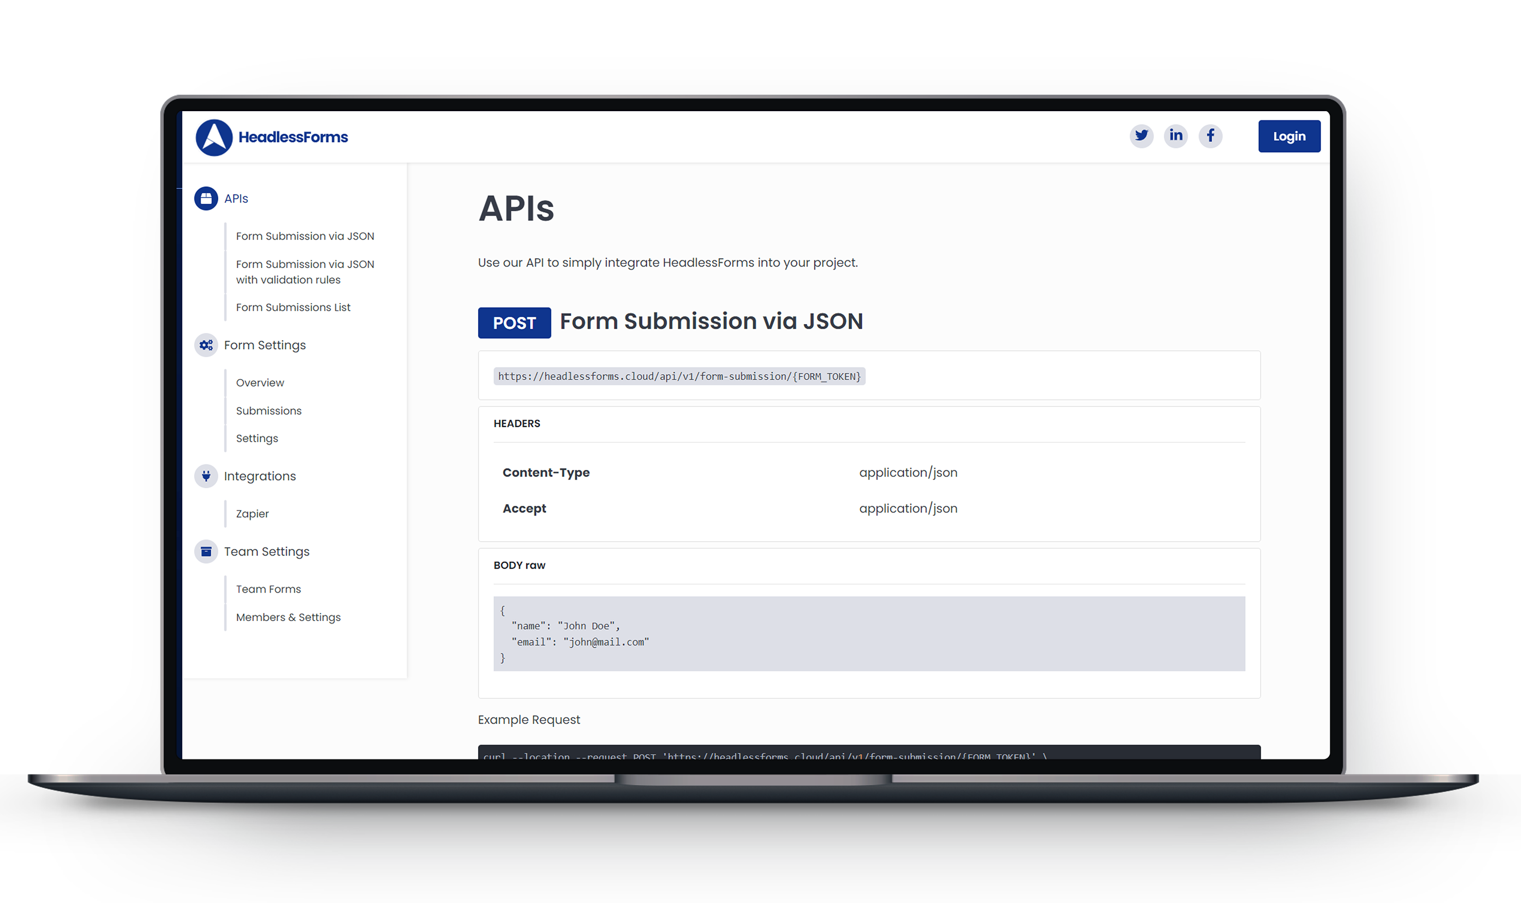This screenshot has width=1521, height=903.
Task: Open the LinkedIn social icon
Action: click(x=1175, y=135)
